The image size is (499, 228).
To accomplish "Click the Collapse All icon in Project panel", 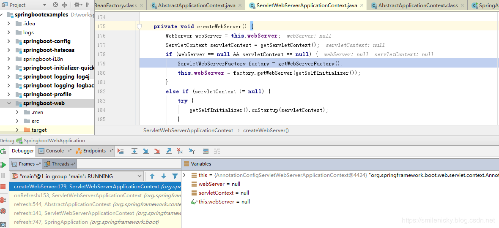I will (x=65, y=5).
